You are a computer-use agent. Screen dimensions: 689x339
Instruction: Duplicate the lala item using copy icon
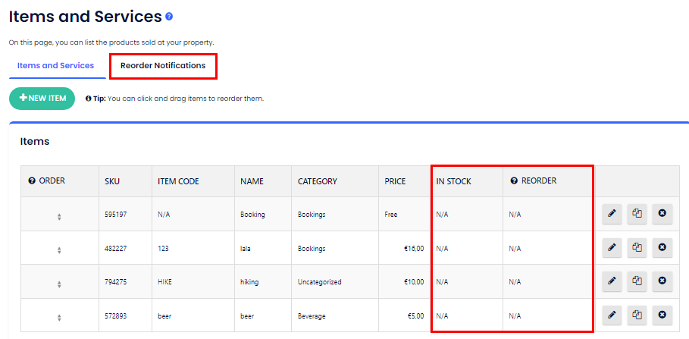pyautogui.click(x=637, y=247)
